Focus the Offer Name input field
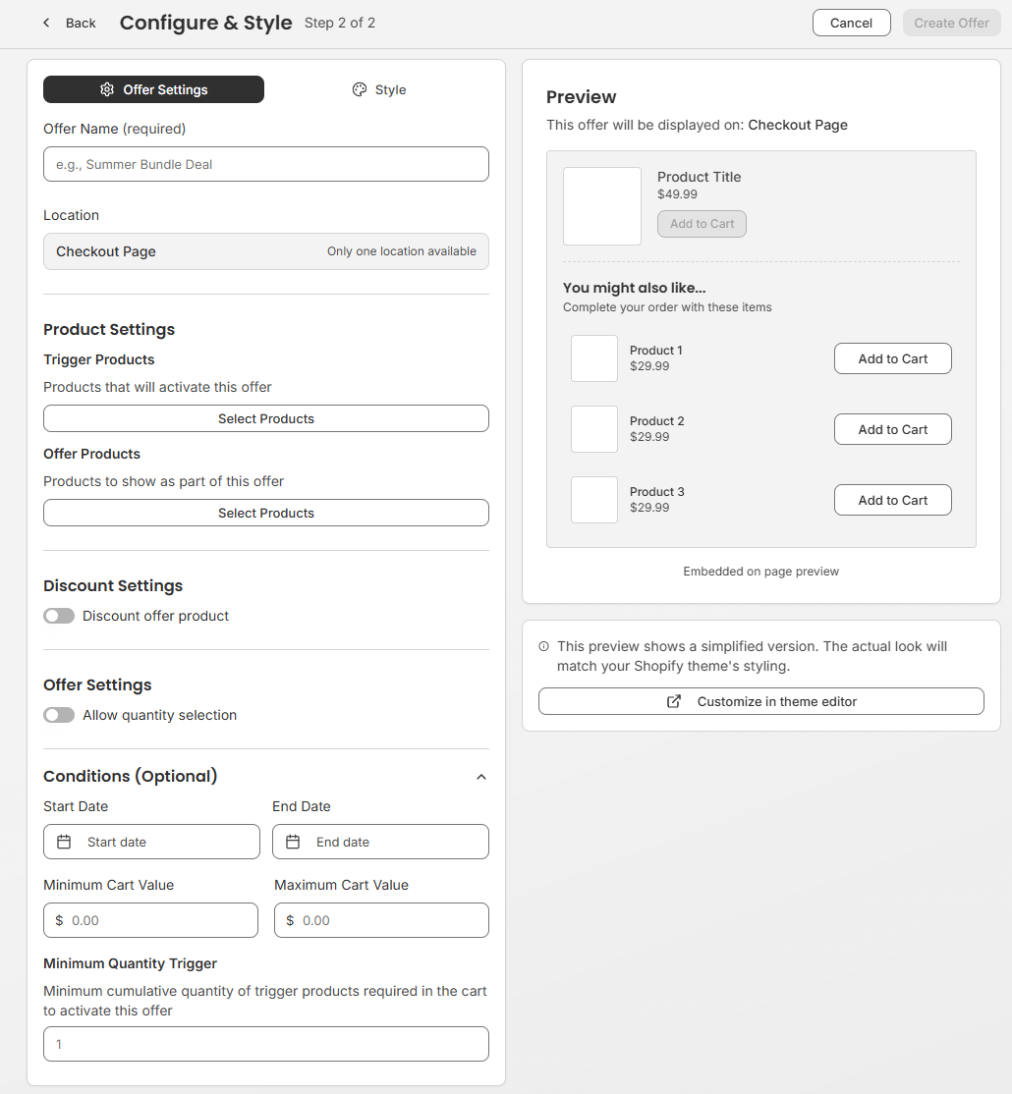 266,164
